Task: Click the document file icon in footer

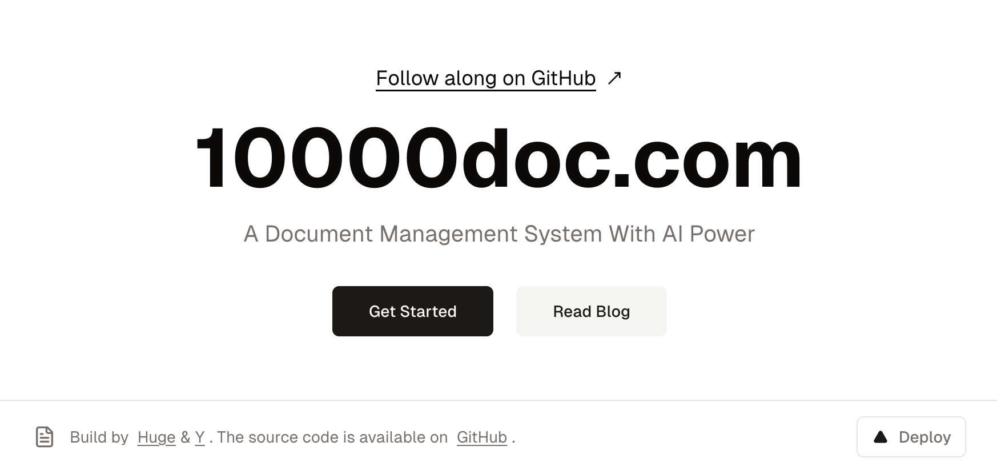Action: click(x=45, y=437)
